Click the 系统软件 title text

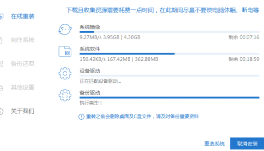click(x=90, y=49)
